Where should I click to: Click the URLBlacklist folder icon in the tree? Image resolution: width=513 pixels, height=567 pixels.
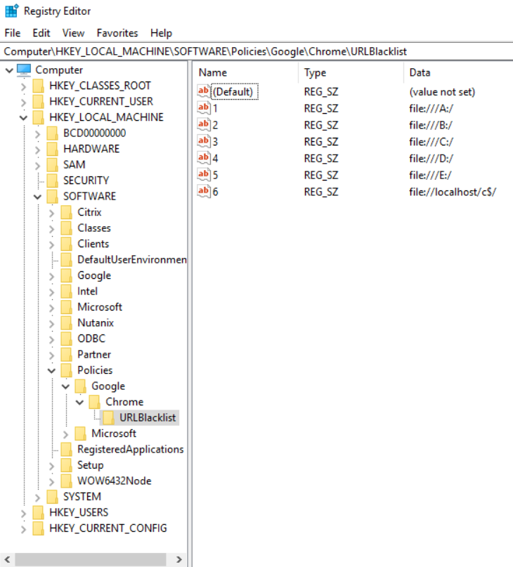110,418
